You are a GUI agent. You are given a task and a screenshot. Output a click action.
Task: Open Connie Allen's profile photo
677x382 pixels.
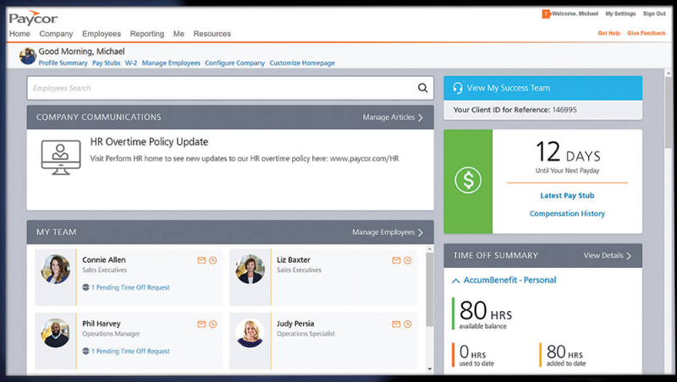pyautogui.click(x=55, y=269)
